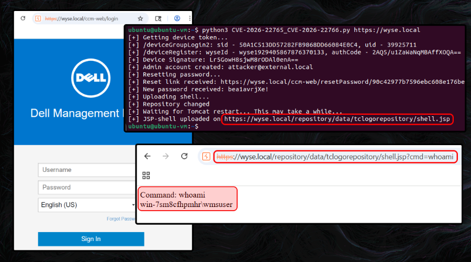Click the security warning icon beside shell.jsp URL
The width and height of the screenshot is (471, 262).
(206, 157)
